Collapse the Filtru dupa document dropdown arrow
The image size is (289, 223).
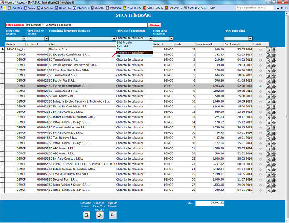pos(151,38)
